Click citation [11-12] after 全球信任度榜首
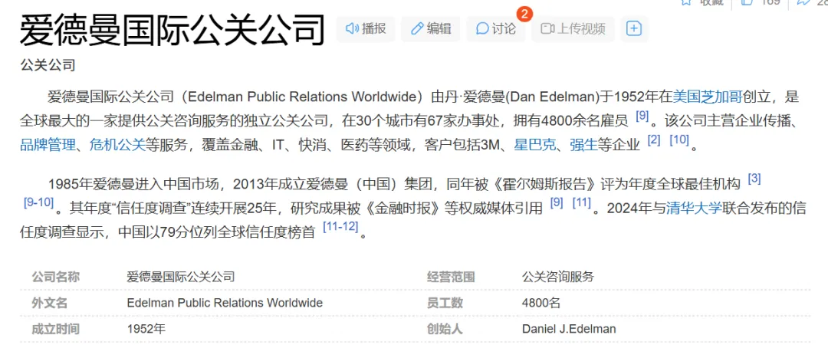828x345 pixels. tap(340, 227)
